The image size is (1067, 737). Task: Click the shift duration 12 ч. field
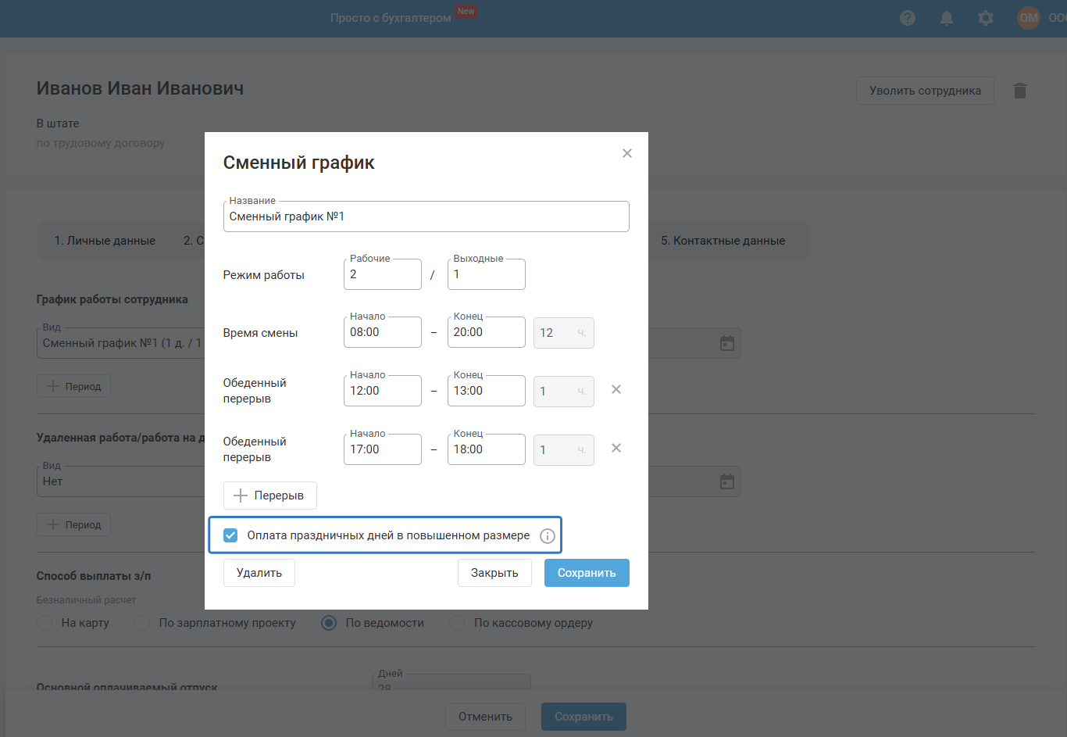(x=564, y=333)
